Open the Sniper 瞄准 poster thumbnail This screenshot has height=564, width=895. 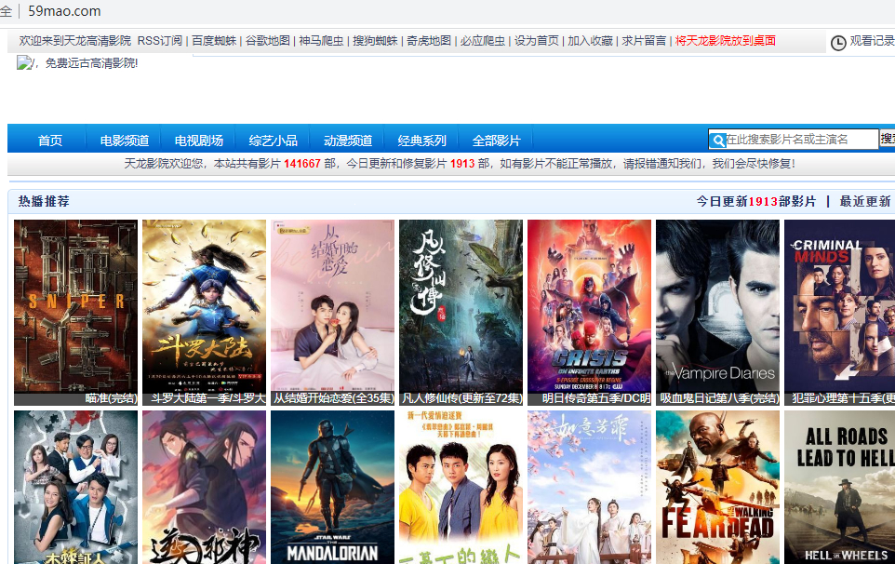point(75,306)
